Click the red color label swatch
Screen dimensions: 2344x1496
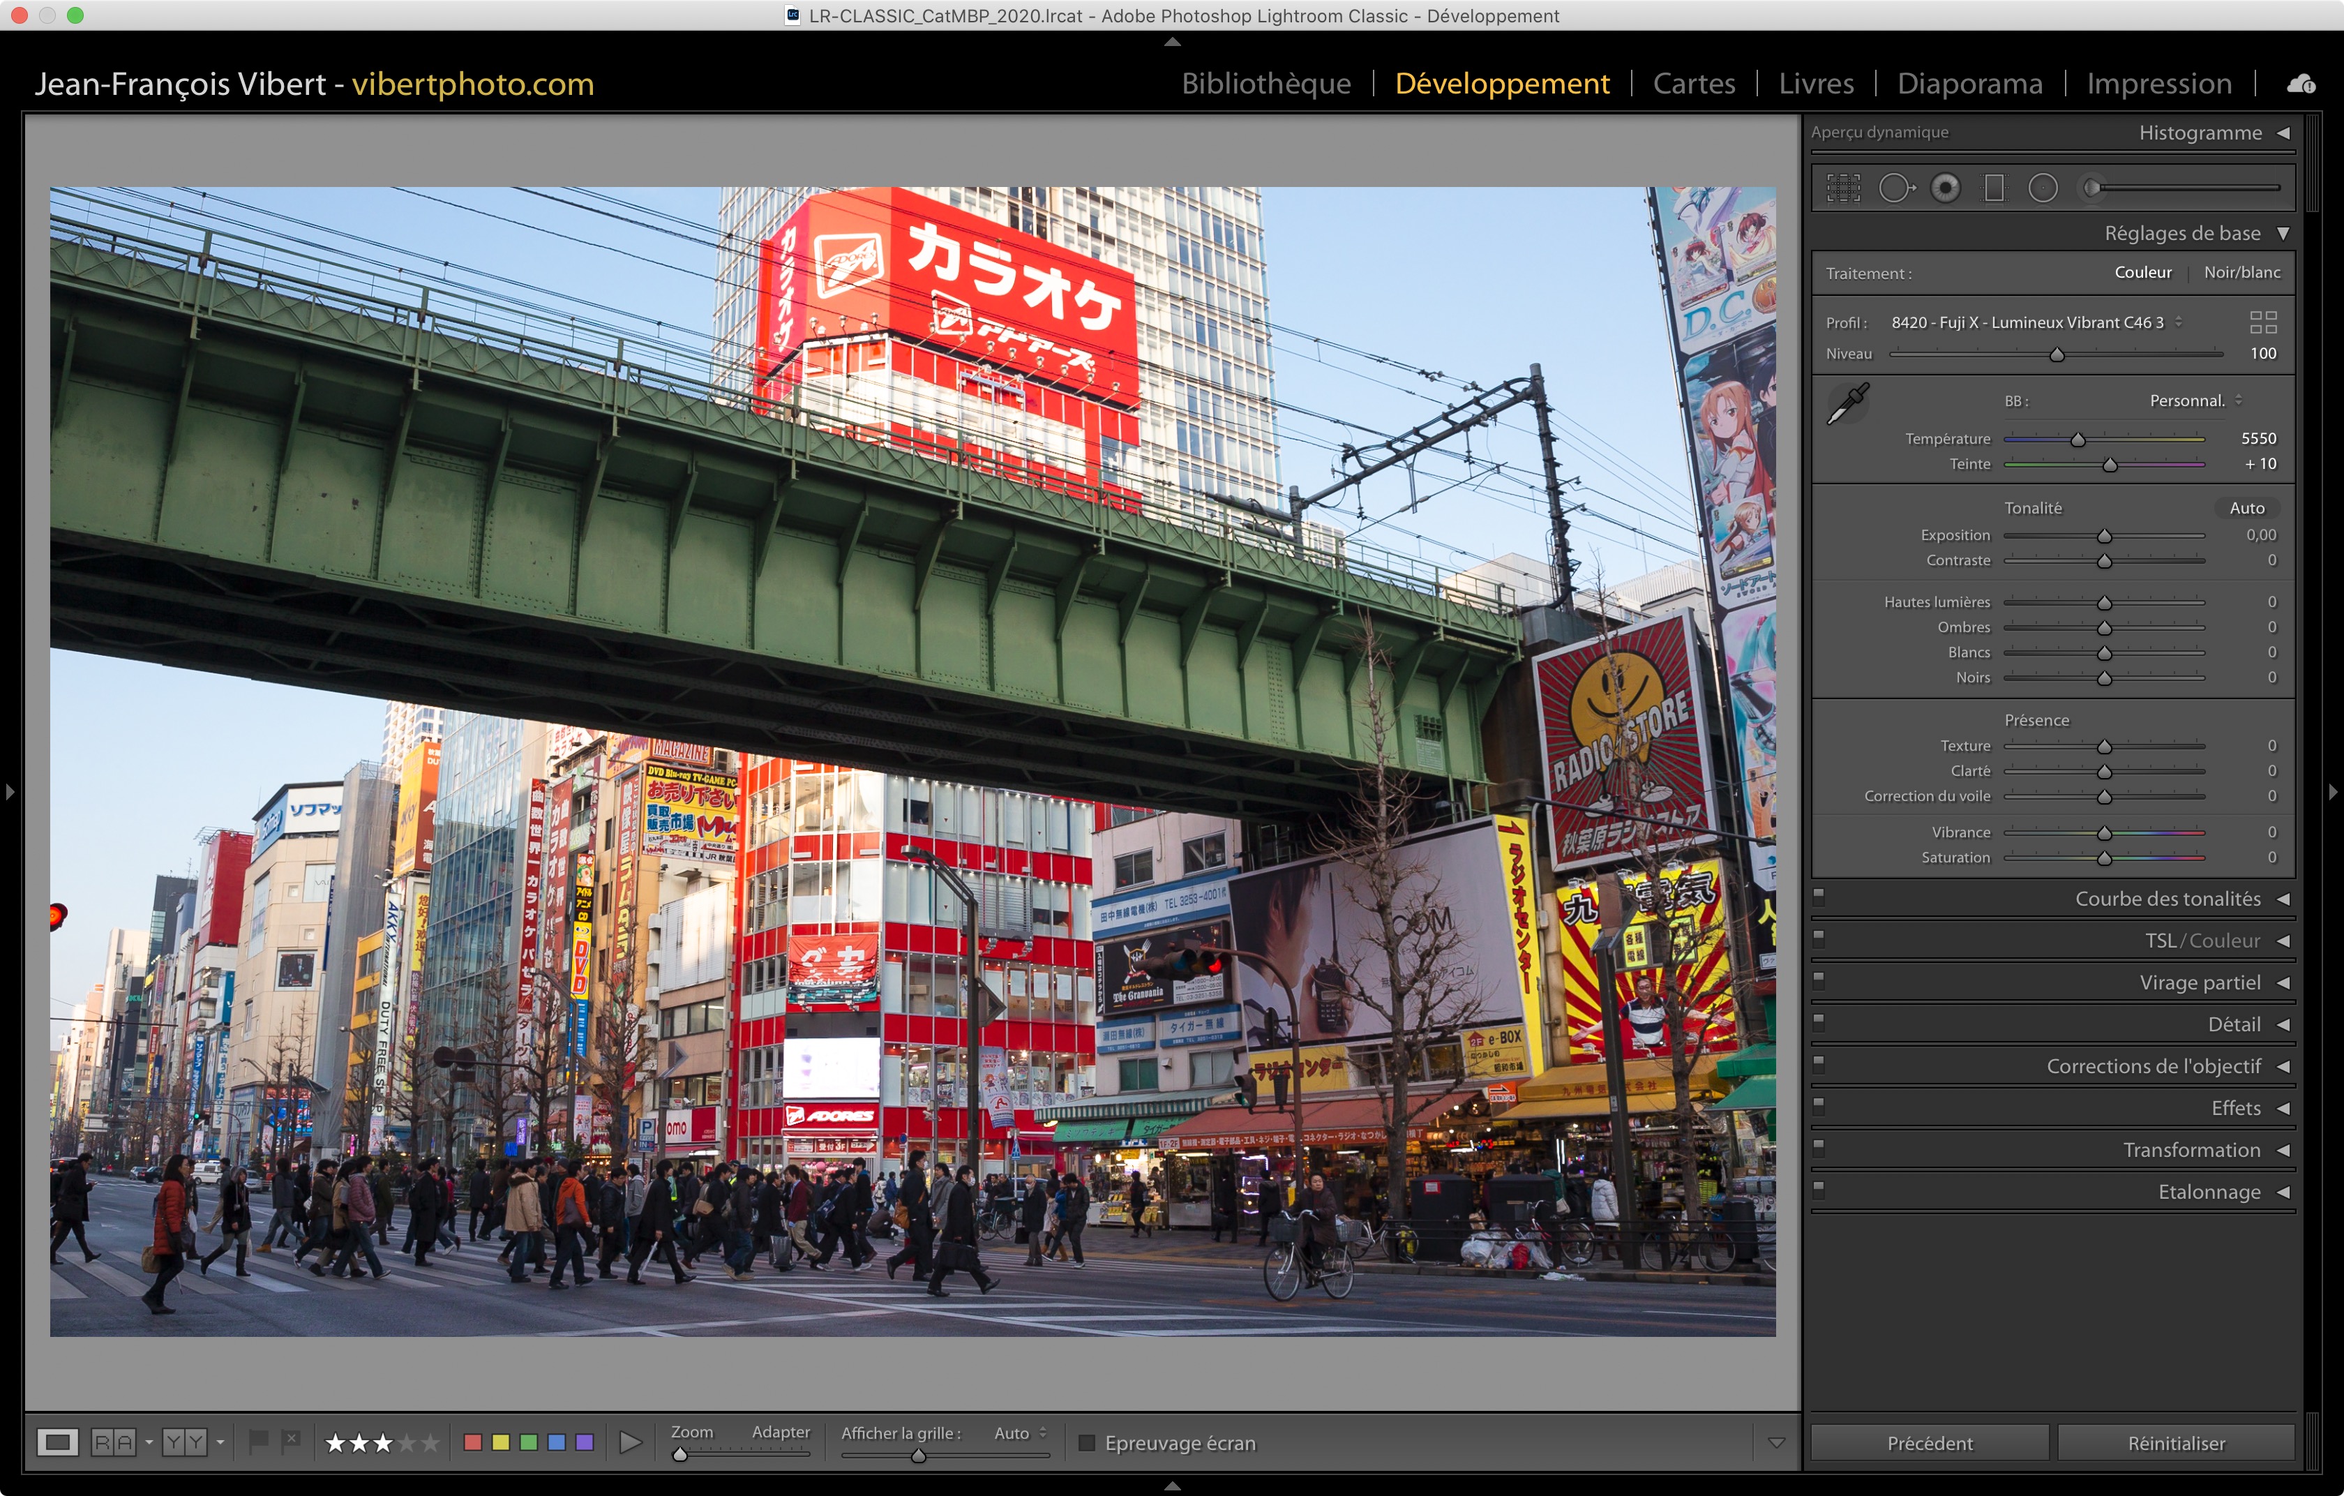(x=473, y=1442)
